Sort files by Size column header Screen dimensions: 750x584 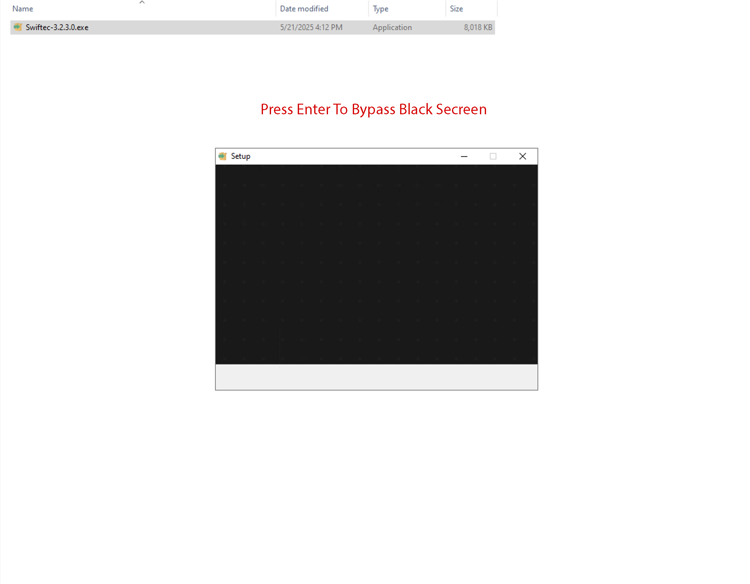[x=456, y=9]
